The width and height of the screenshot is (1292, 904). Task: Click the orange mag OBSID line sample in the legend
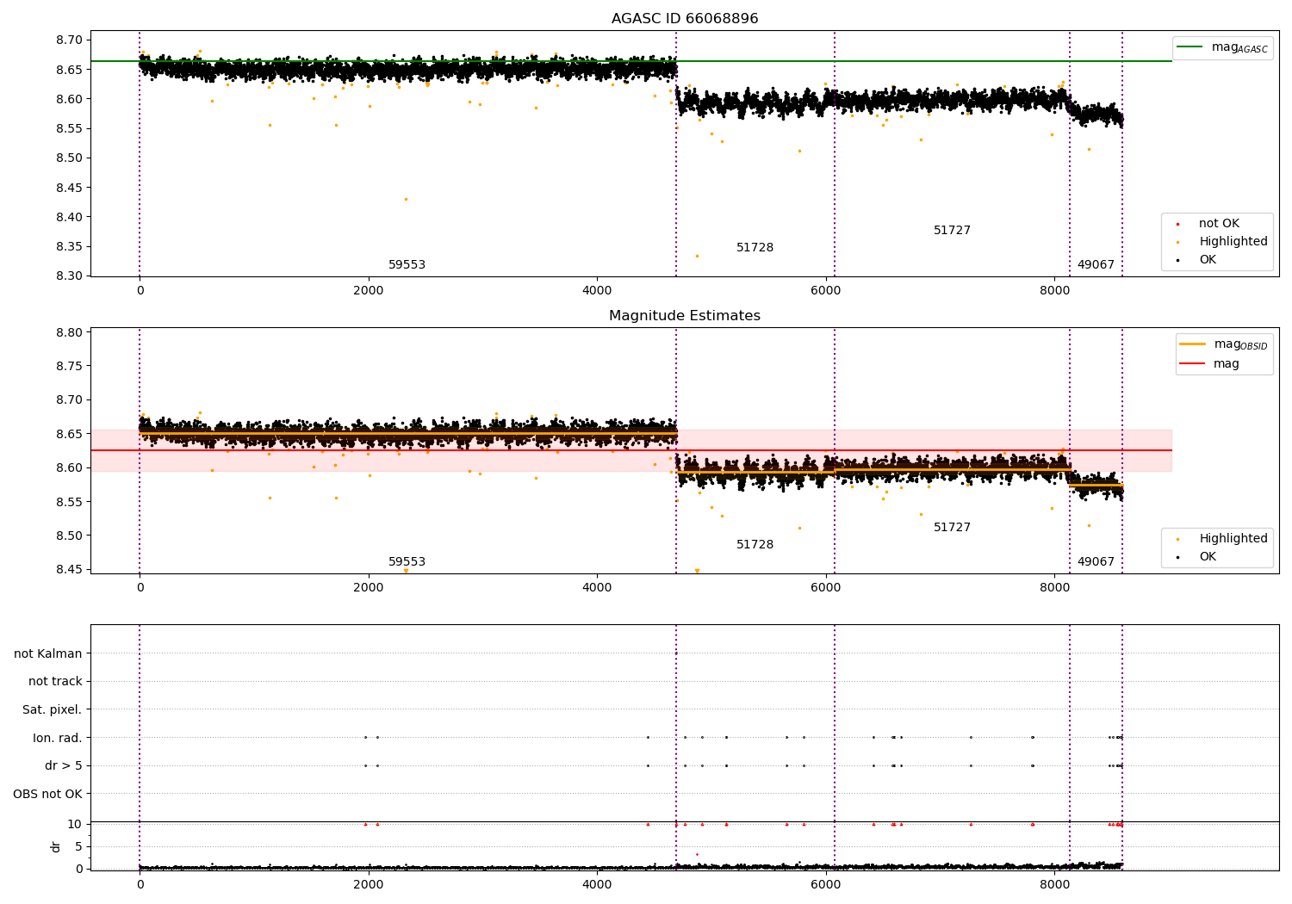pos(1193,344)
